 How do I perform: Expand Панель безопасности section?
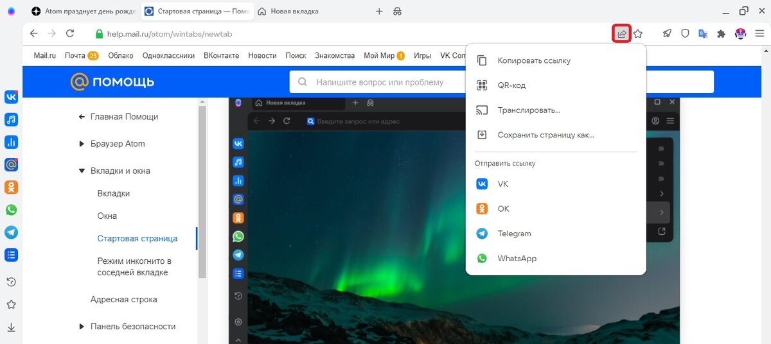pyautogui.click(x=133, y=326)
